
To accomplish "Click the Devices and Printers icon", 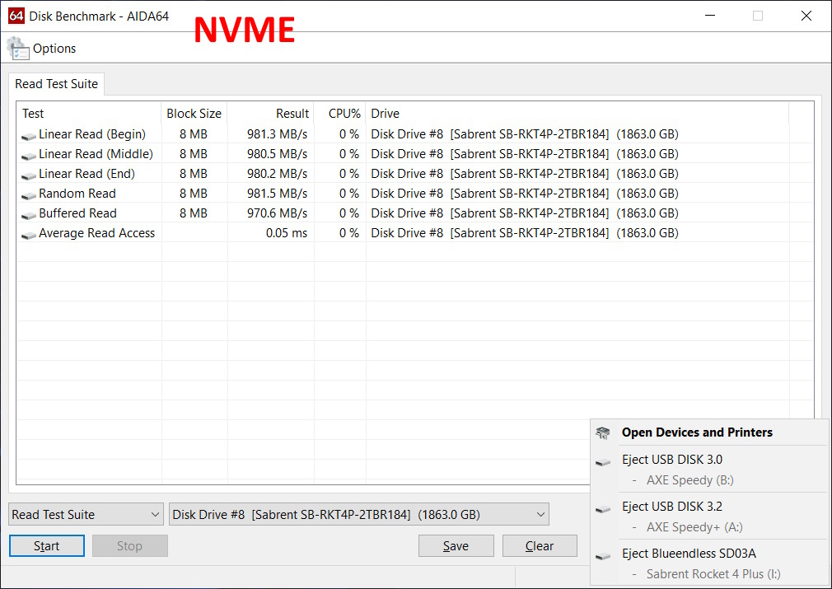I will (603, 433).
